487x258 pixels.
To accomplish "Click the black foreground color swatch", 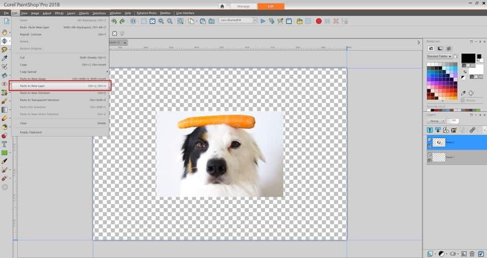I will click(x=468, y=58).
